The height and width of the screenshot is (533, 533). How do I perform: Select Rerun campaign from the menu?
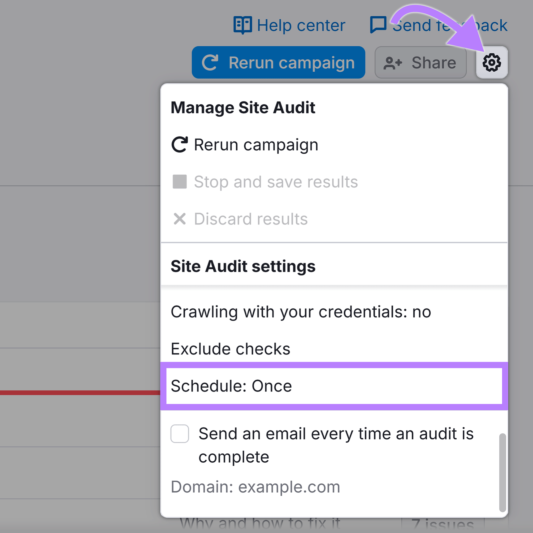click(x=256, y=145)
